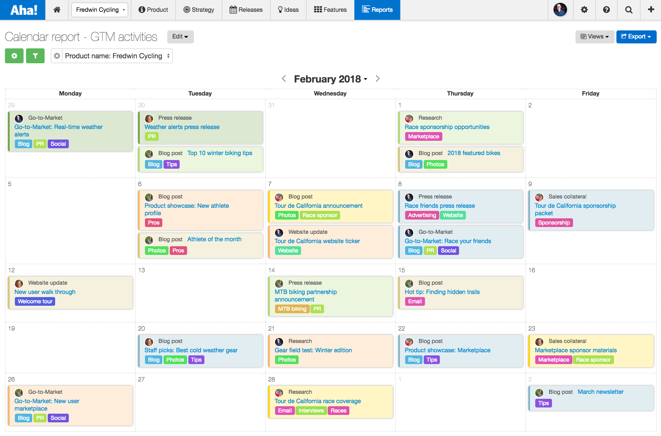Open the Views dropdown
The image size is (661, 436).
594,37
